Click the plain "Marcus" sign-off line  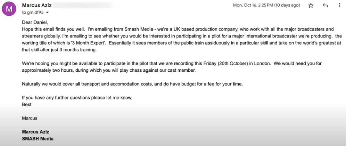tap(29, 118)
